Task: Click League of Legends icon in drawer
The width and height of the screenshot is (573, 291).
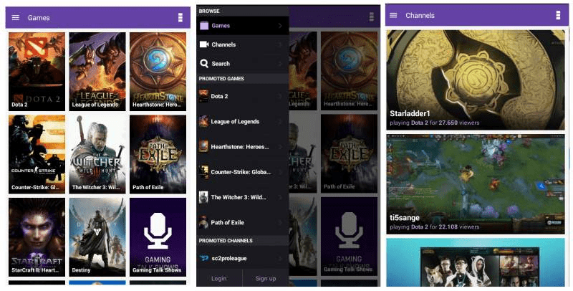Action: tap(203, 121)
